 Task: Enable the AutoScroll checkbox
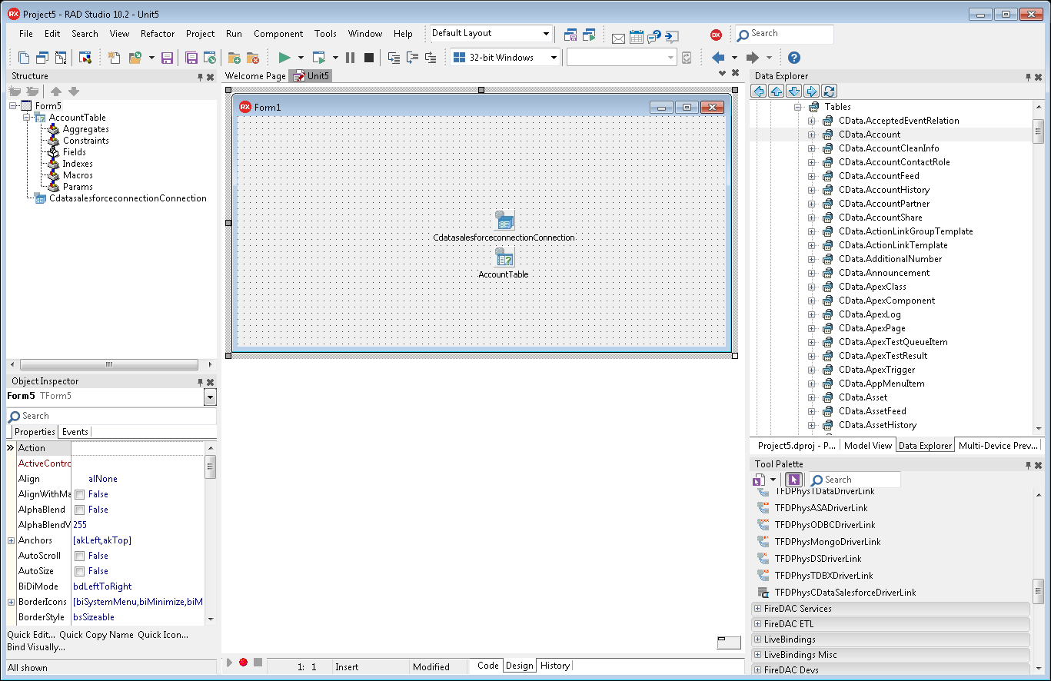79,556
